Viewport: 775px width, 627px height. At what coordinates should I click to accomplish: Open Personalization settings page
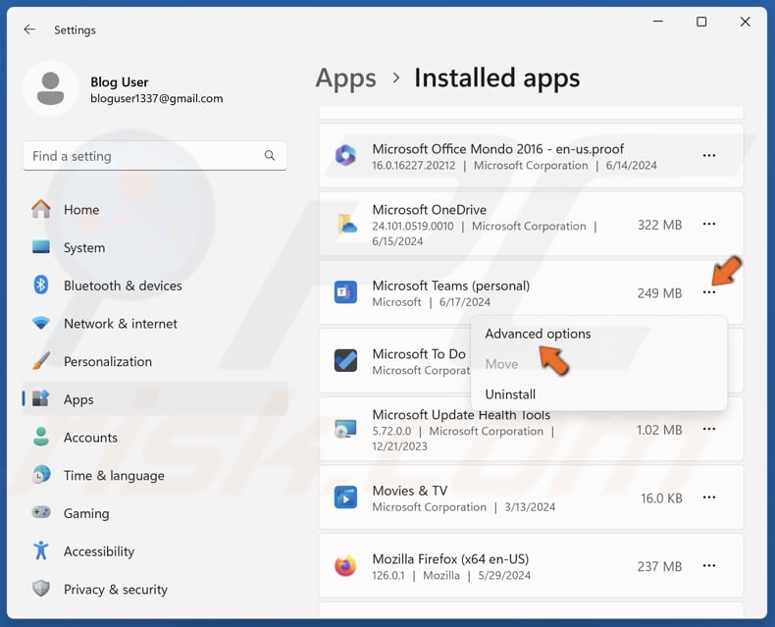coord(155,361)
